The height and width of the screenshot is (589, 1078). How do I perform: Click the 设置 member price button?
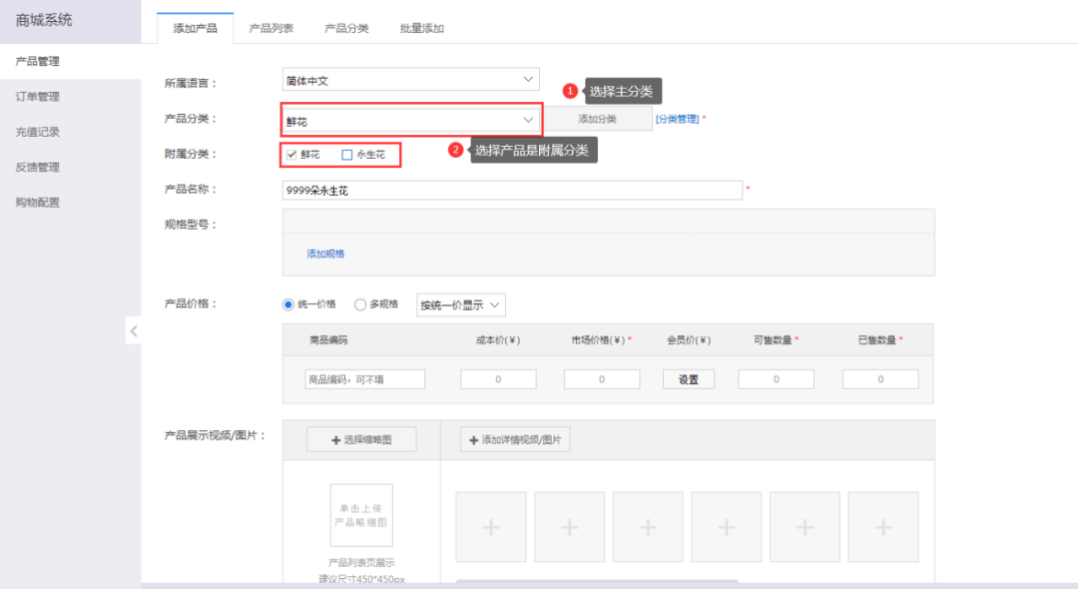click(688, 379)
